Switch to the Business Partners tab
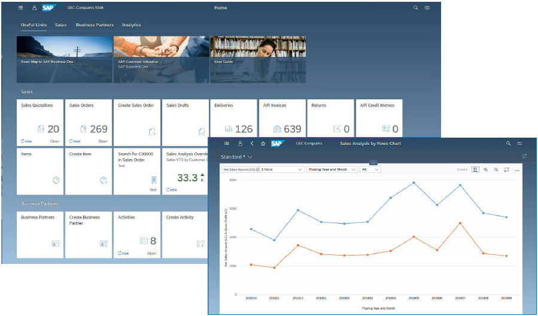538x316 pixels. click(x=95, y=25)
